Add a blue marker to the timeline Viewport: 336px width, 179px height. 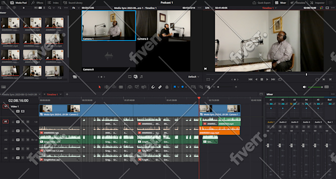[182, 87]
